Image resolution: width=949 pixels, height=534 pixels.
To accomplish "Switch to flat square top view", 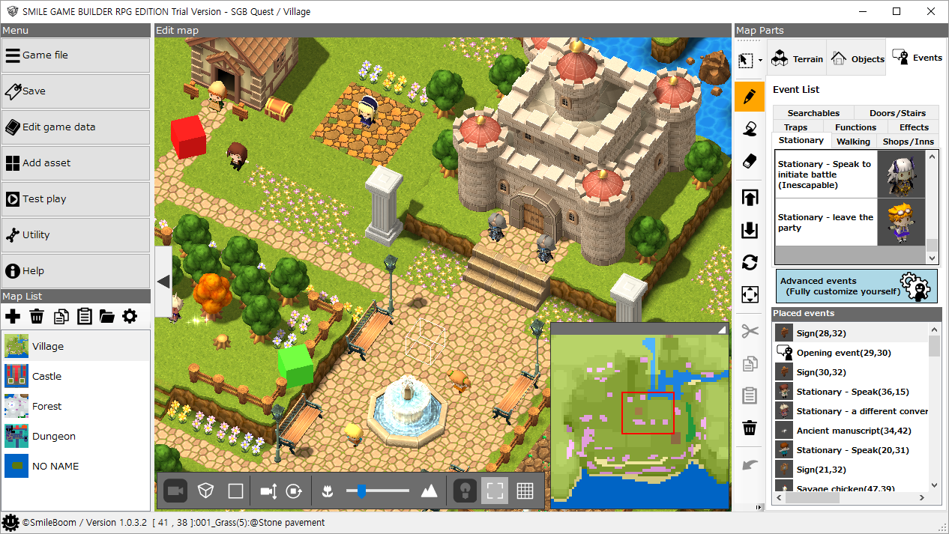I will [235, 491].
